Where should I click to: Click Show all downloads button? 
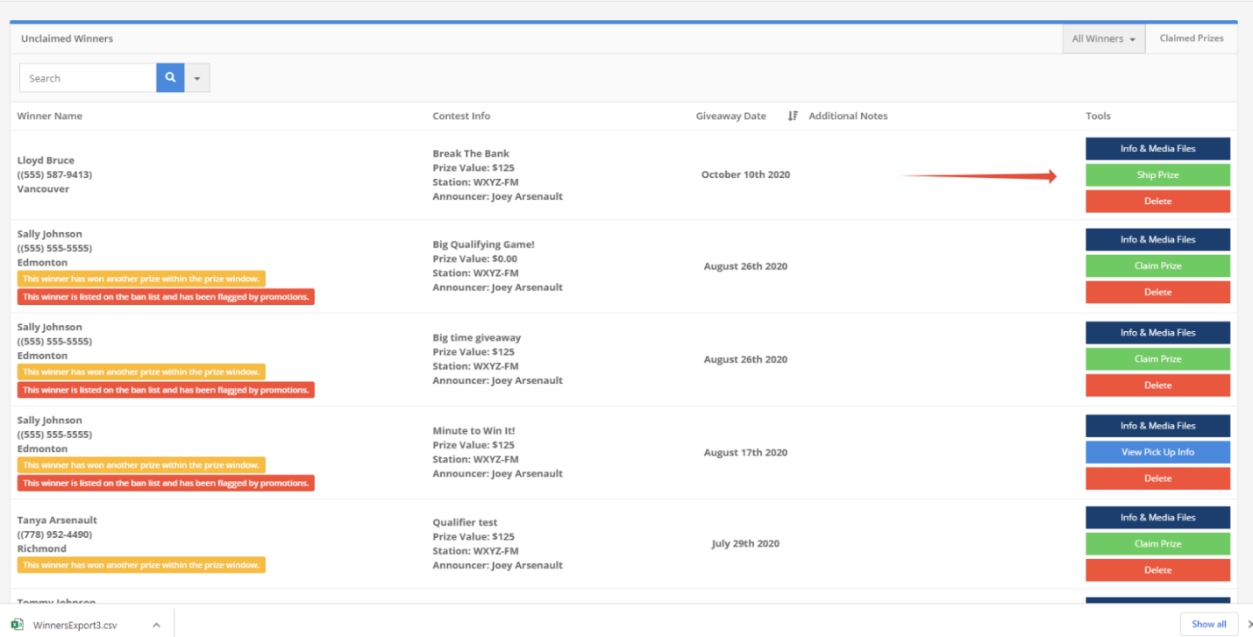click(1208, 624)
